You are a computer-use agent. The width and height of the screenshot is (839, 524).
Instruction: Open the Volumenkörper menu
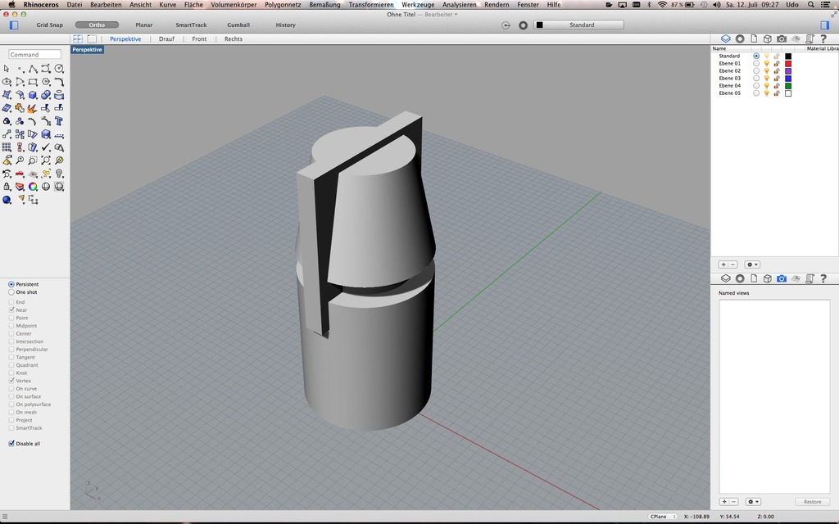[234, 5]
